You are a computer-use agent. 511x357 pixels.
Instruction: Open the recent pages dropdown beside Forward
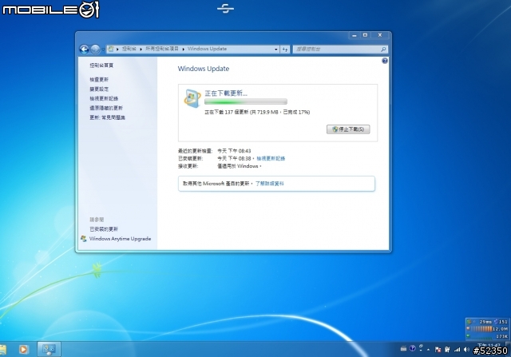point(103,50)
